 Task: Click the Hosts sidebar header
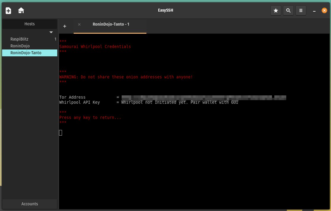[x=30, y=24]
